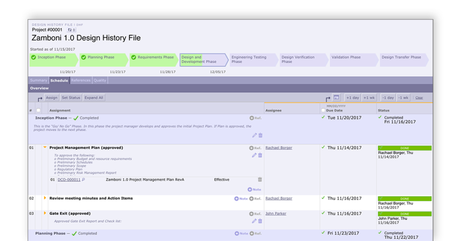Delete the Inception Phase using the trash icon
The height and width of the screenshot is (241, 461).
click(261, 135)
